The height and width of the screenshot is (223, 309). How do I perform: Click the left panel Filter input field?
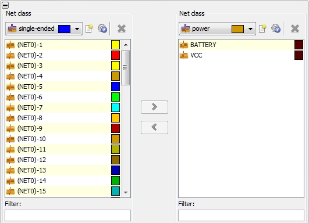[68, 215]
